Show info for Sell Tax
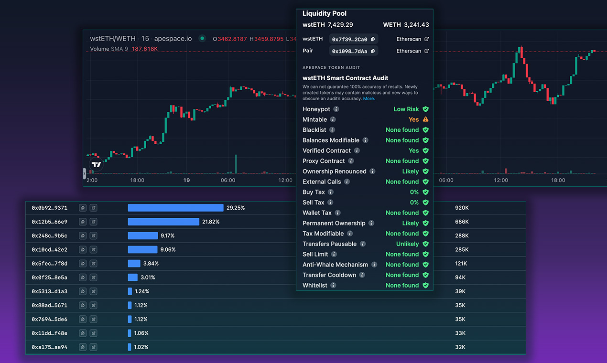607x363 pixels. click(330, 203)
